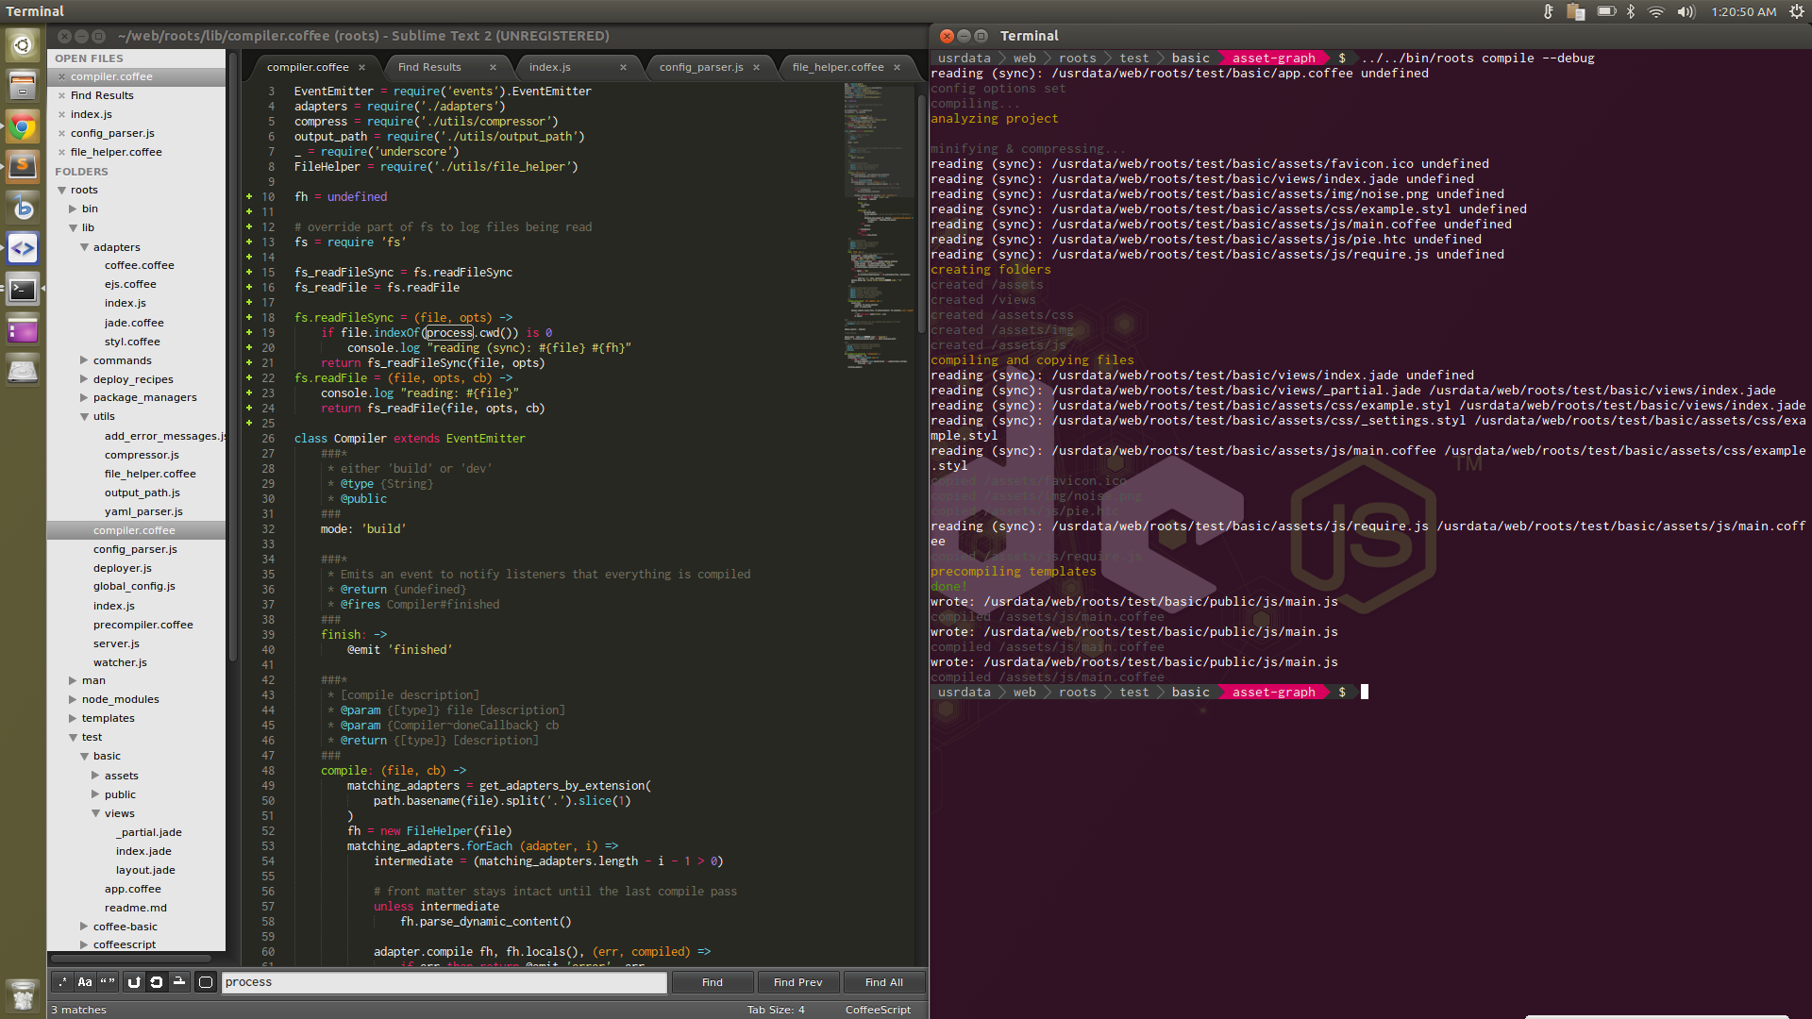
Task: Open Ubuntu Dash home from launcher
Action: [23, 44]
